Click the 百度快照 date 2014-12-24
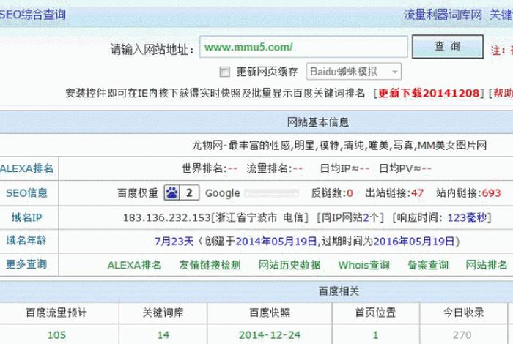 click(x=270, y=335)
